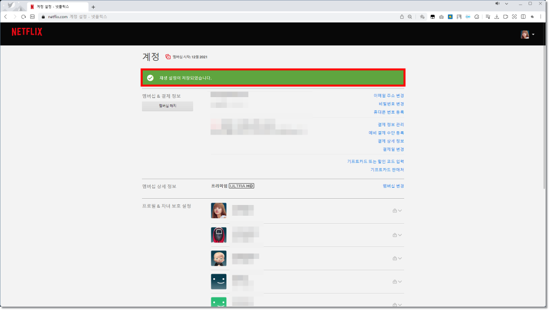This screenshot has width=549, height=310.
Task: Open 멤버십 변경 link
Action: point(393,186)
